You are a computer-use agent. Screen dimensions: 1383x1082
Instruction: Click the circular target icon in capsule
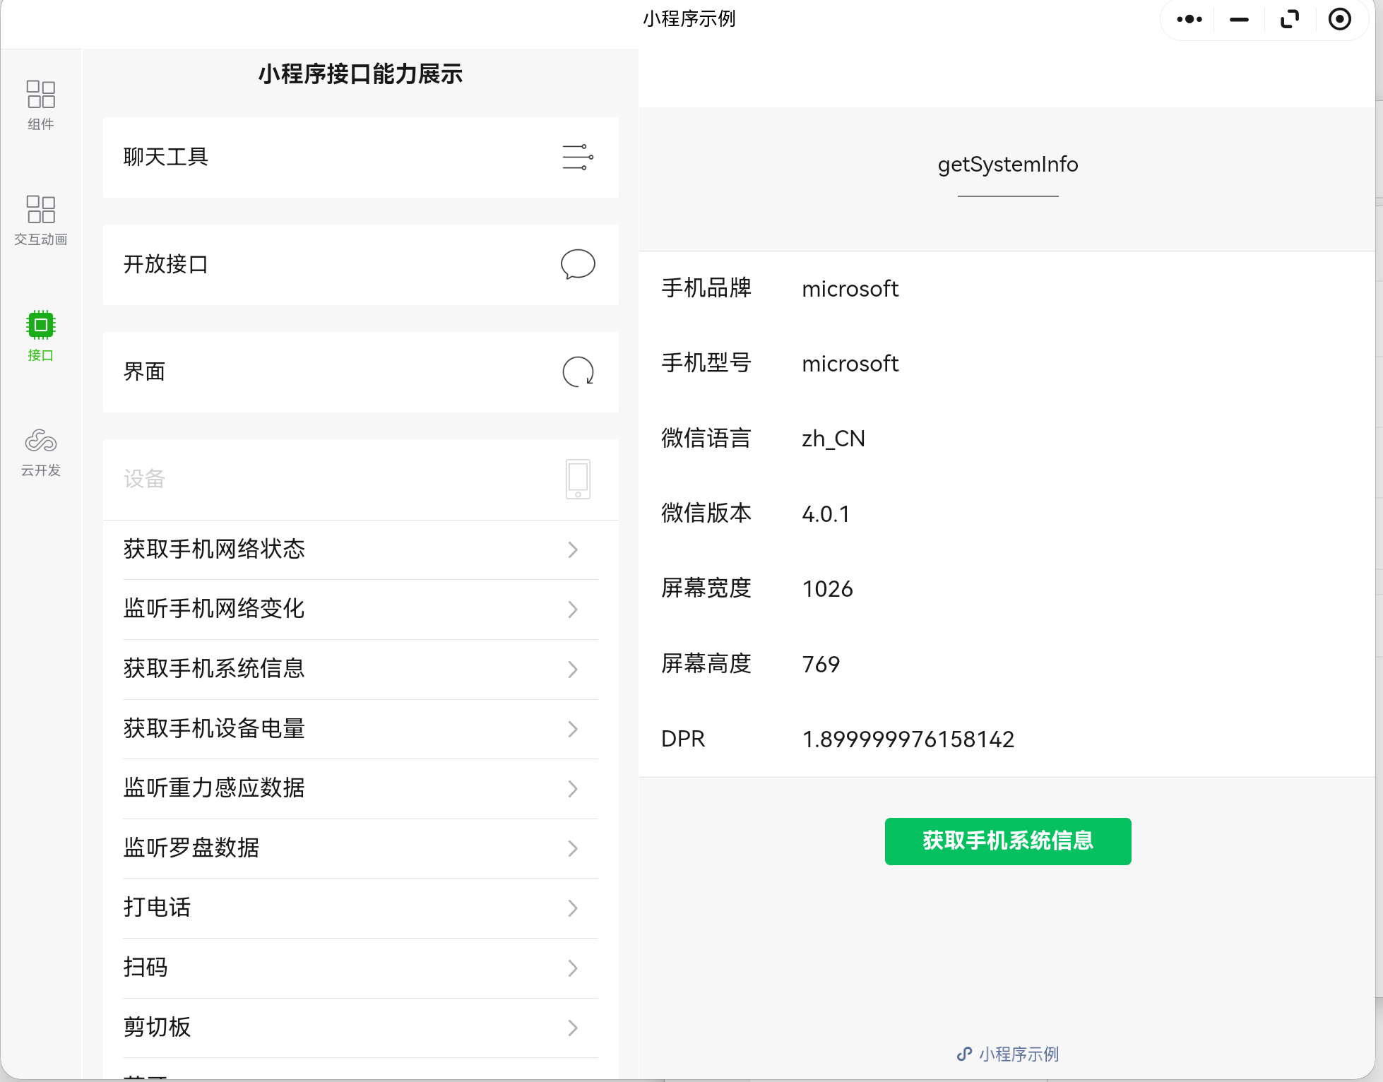[1339, 20]
